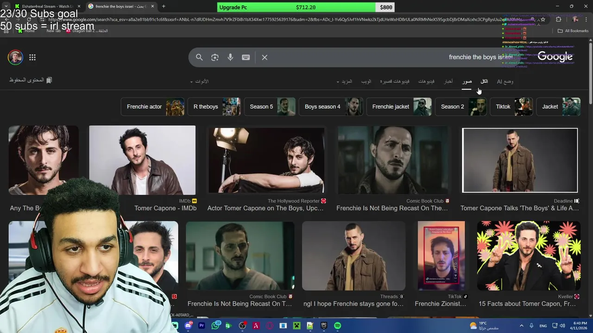
Task: Open Google Lens image search
Action: click(214, 57)
